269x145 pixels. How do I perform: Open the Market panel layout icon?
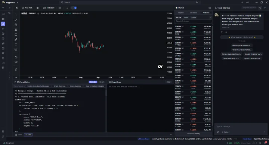(210, 8)
